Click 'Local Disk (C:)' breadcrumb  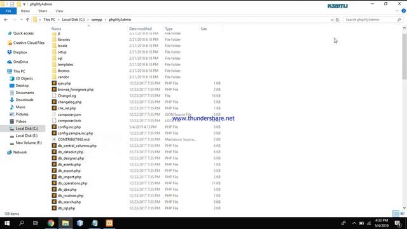74,20
